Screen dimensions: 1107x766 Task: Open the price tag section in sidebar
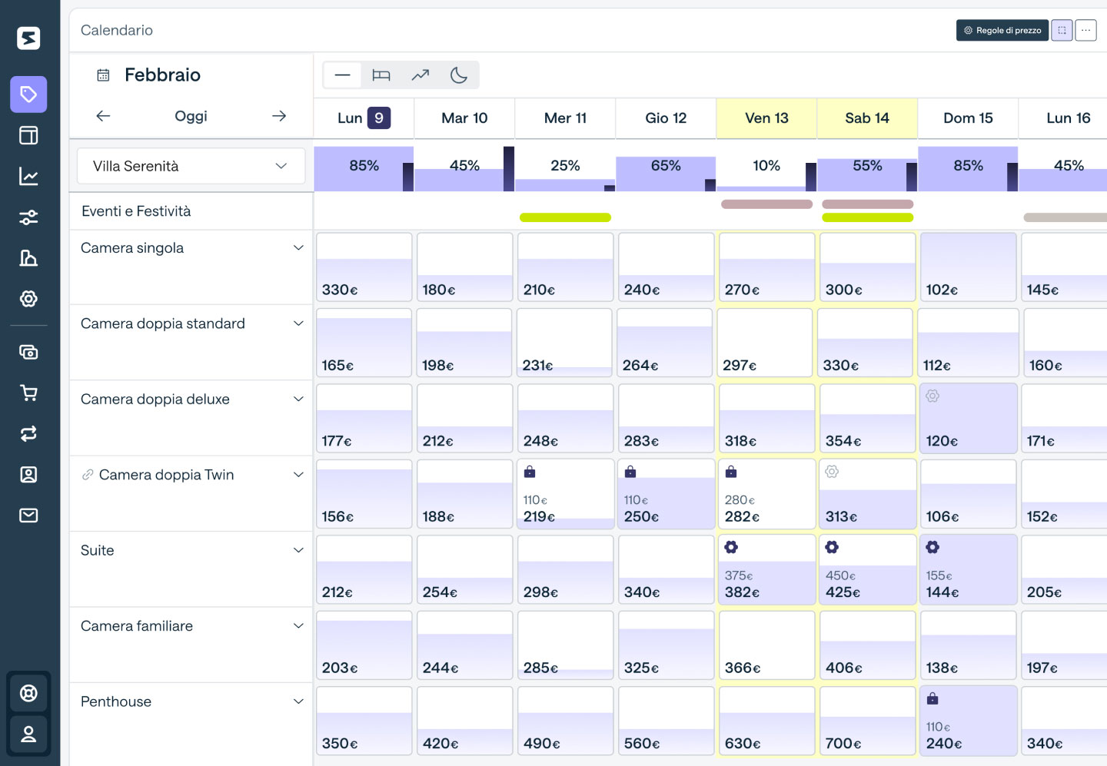coord(28,95)
